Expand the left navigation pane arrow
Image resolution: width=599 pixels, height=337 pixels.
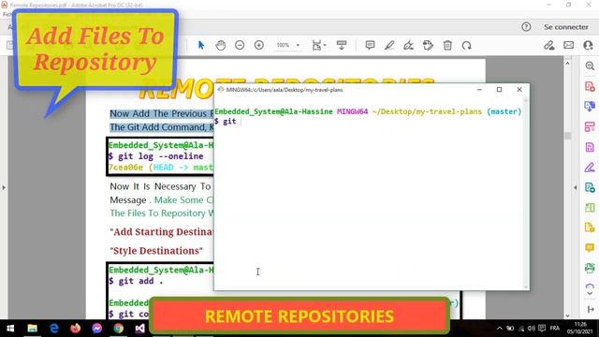(4, 187)
